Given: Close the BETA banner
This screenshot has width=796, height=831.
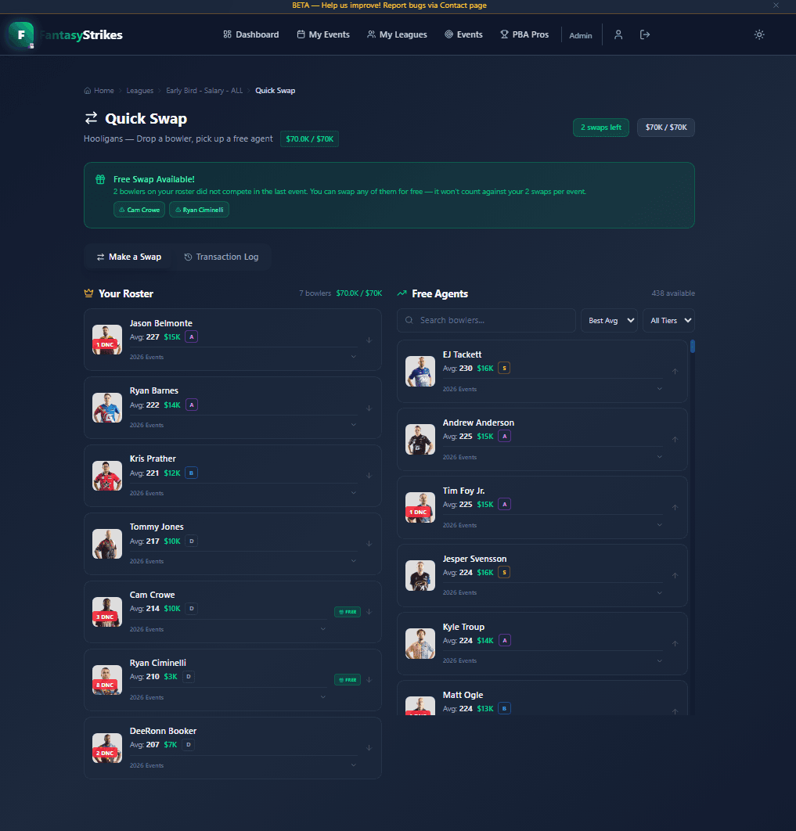Looking at the screenshot, I should pos(776,5).
